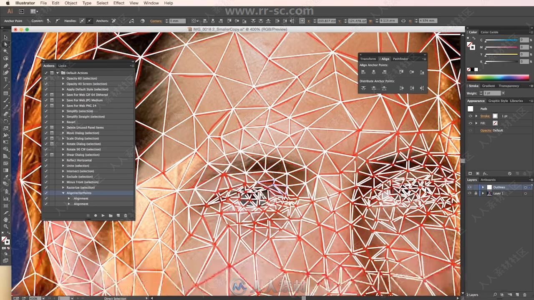Expand Opacity 40 Screen action

coord(63,84)
